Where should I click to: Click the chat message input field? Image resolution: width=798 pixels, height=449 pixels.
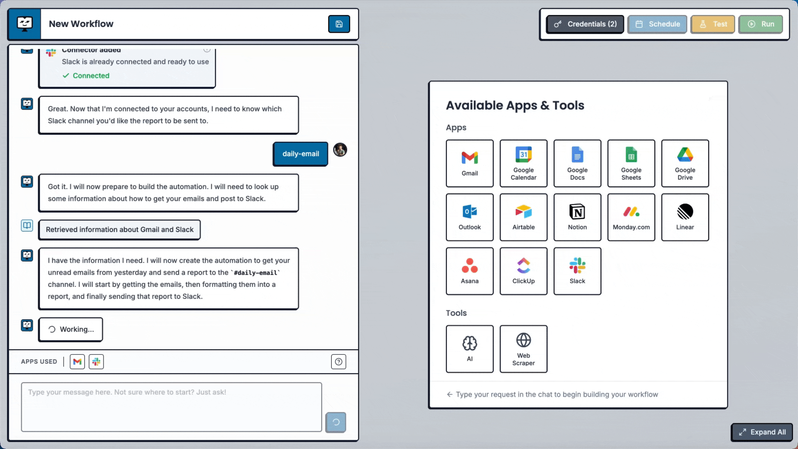[171, 407]
